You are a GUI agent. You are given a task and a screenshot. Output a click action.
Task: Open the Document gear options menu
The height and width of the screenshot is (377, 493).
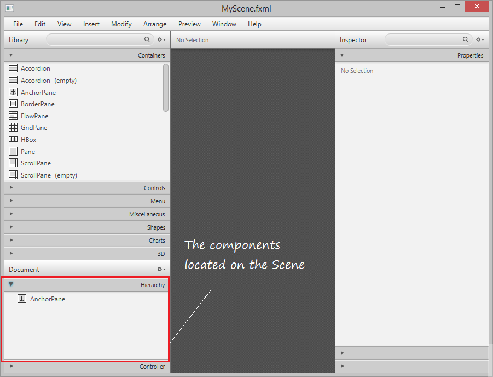click(x=161, y=269)
